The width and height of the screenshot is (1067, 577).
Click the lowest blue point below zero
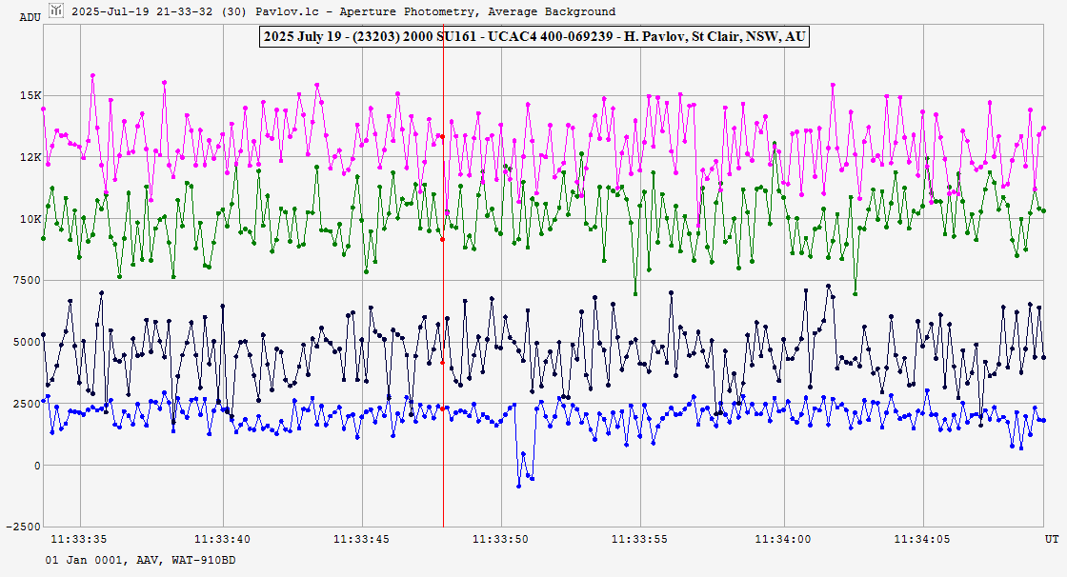coord(519,486)
